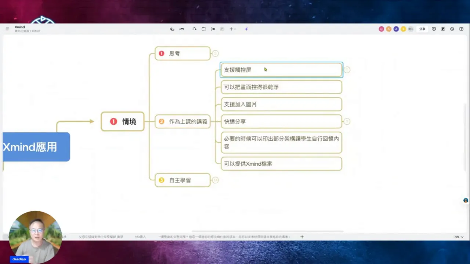470x264 pixels.
Task: Expand the collapsed 自主學習 branch
Action: pyautogui.click(x=216, y=180)
